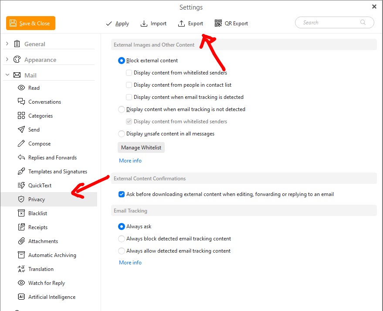Viewport: 383px width, 311px height.
Task: Click the Automatic Archiving icon
Action: click(21, 255)
